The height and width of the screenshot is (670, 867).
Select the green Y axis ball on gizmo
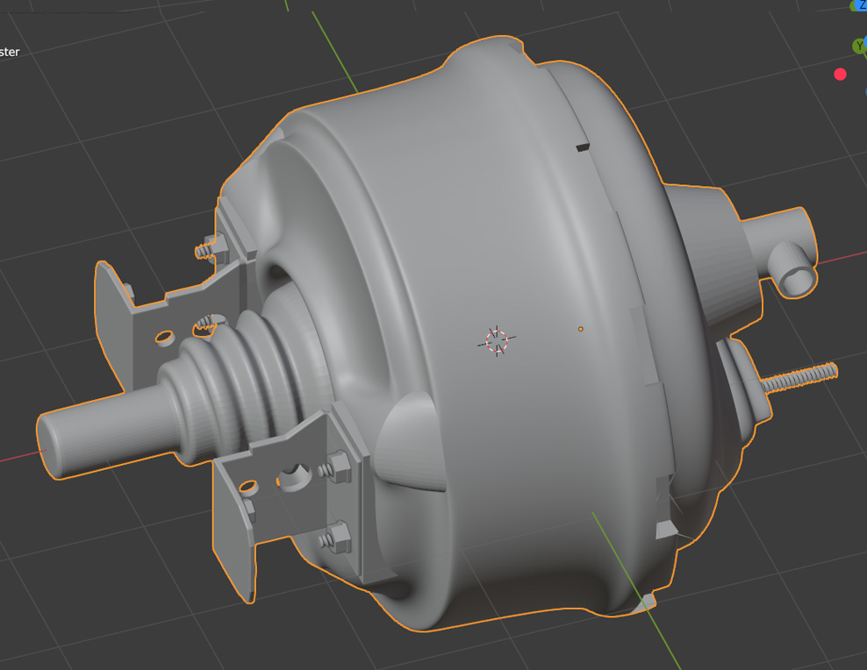click(x=860, y=46)
